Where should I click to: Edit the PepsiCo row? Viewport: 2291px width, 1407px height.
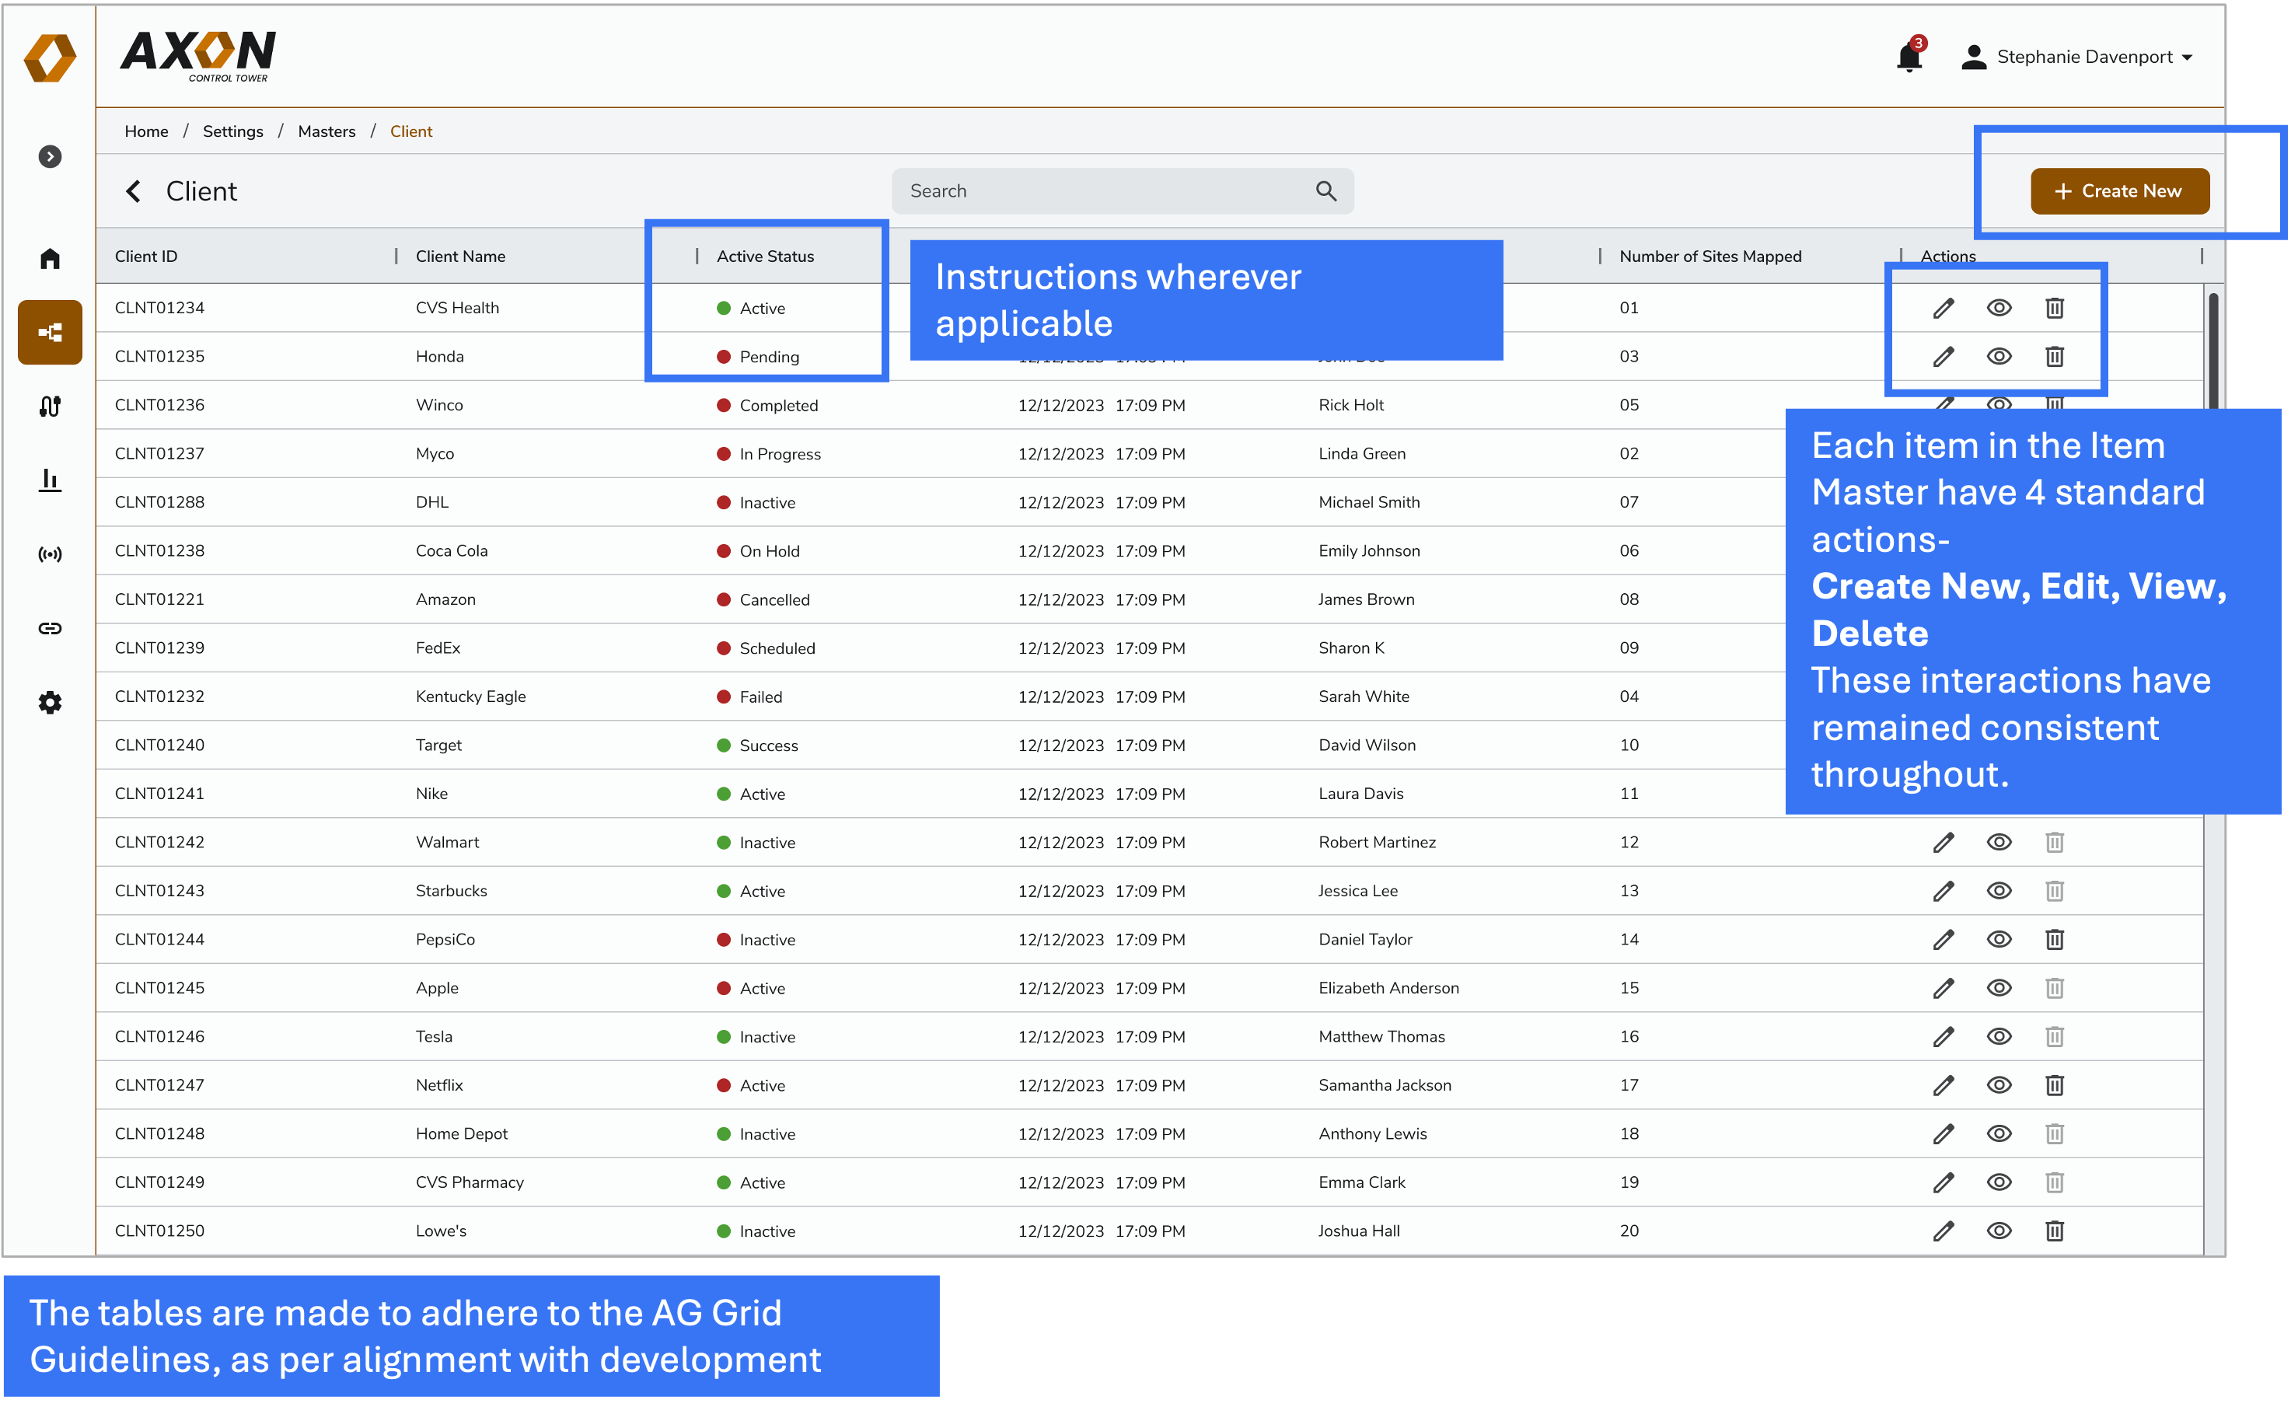tap(1943, 939)
